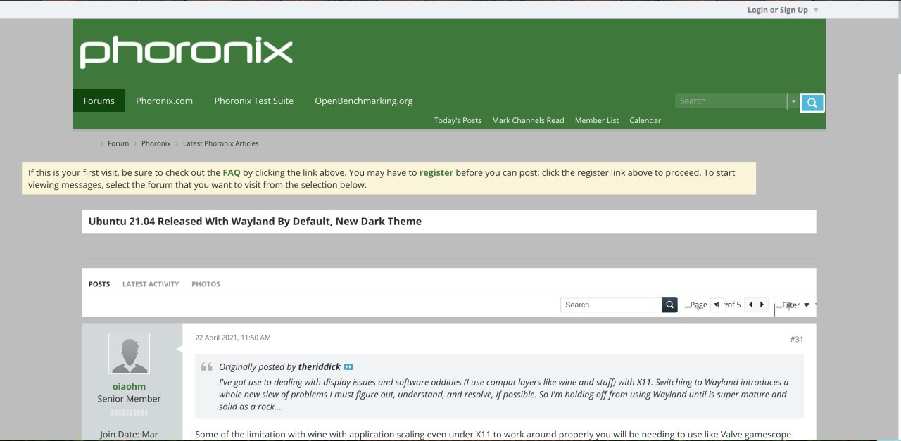Switch to the Posts tab
Viewport: 901px width, 441px height.
99,284
